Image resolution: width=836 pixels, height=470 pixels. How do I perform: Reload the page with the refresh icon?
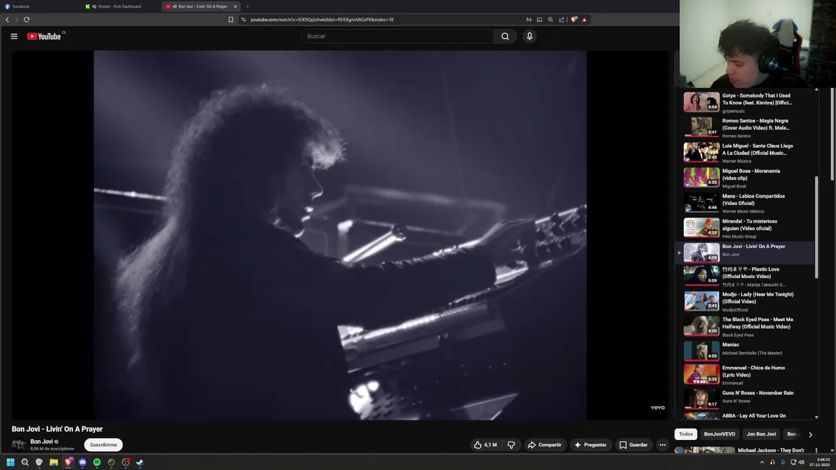[27, 20]
